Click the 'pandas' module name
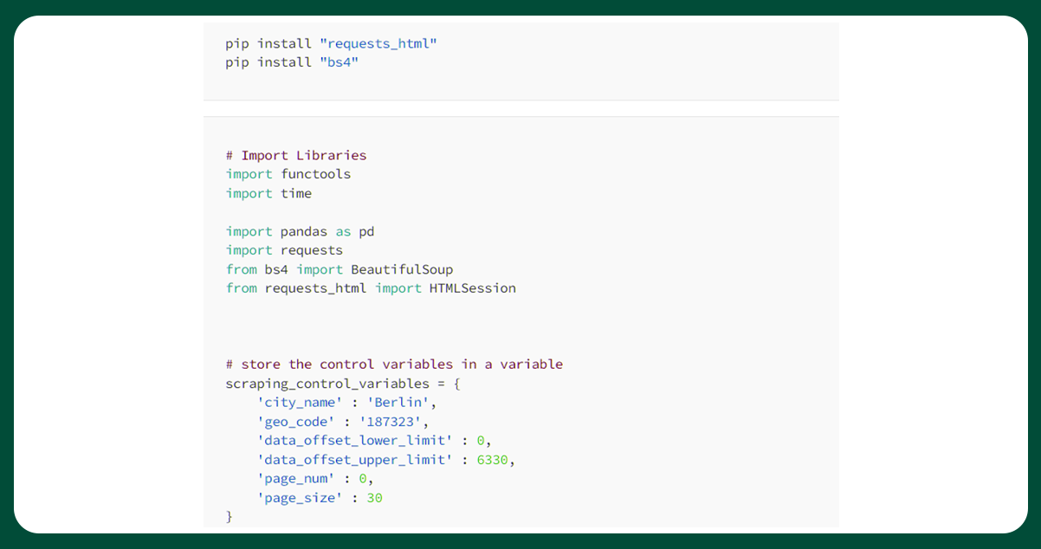 point(303,231)
